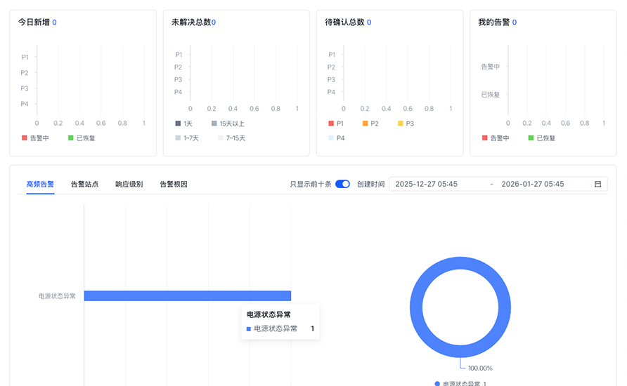Hide the 1天 series in 未解决总数 legend
The image size is (627, 386).
click(x=183, y=124)
